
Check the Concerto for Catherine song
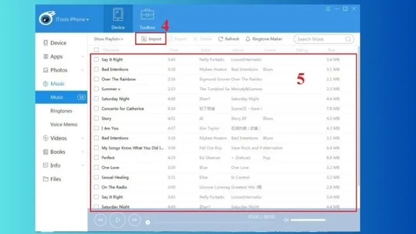point(96,109)
